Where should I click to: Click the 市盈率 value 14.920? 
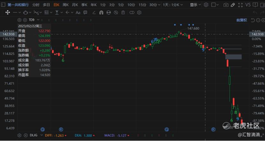click(x=45, y=75)
